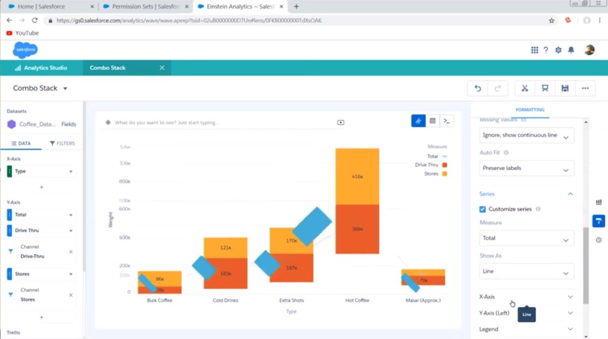
Task: Click the Coffee_Data dataset hexagon icon
Action: (x=11, y=124)
